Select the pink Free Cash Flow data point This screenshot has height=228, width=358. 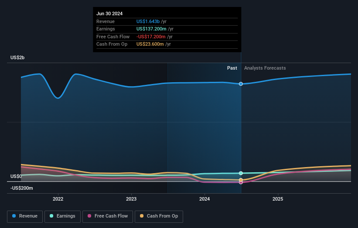[x=241, y=182]
